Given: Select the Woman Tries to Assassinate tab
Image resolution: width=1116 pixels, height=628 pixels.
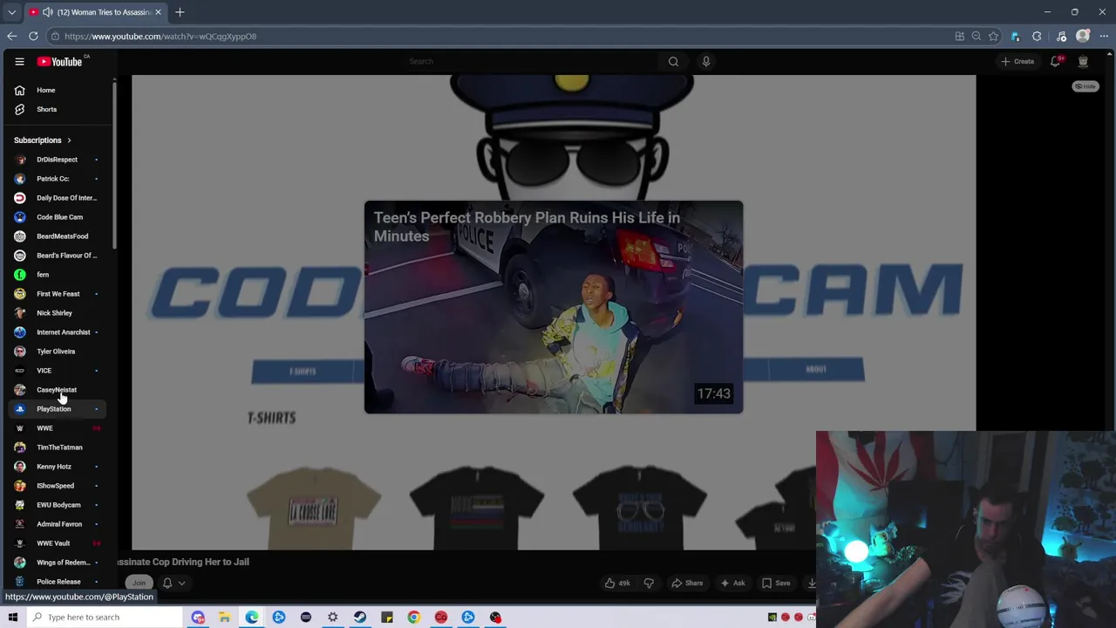Looking at the screenshot, I should click(94, 12).
